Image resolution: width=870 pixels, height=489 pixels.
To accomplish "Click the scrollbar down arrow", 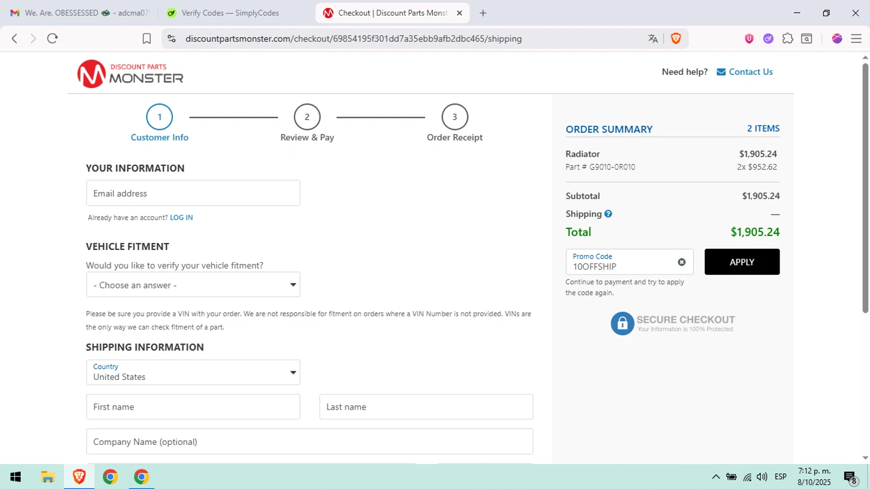I will pos(865,458).
